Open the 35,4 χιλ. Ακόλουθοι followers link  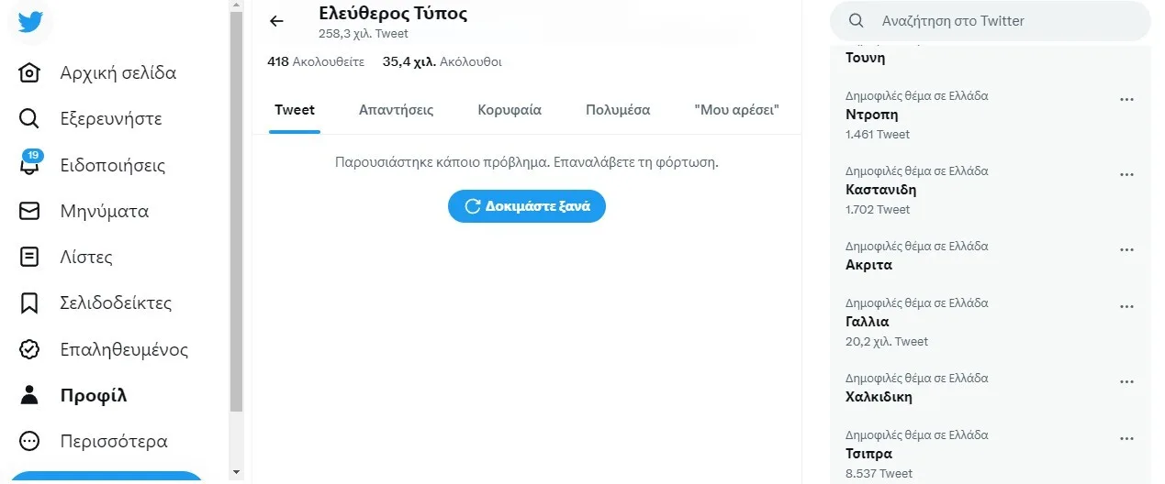point(442,62)
